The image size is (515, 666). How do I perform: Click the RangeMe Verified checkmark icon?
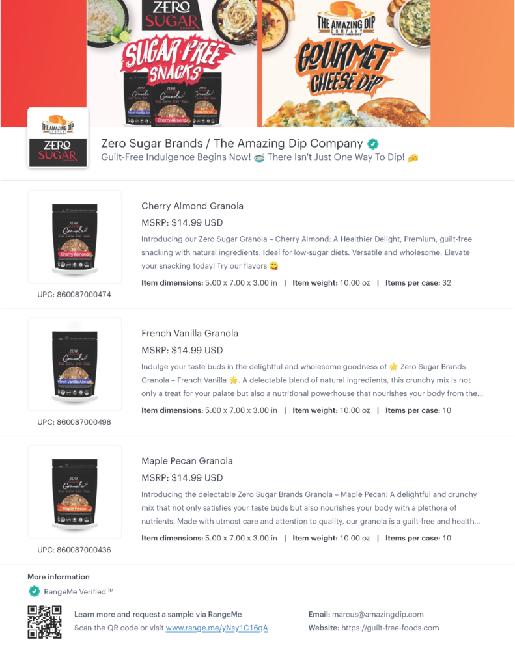tap(34, 591)
